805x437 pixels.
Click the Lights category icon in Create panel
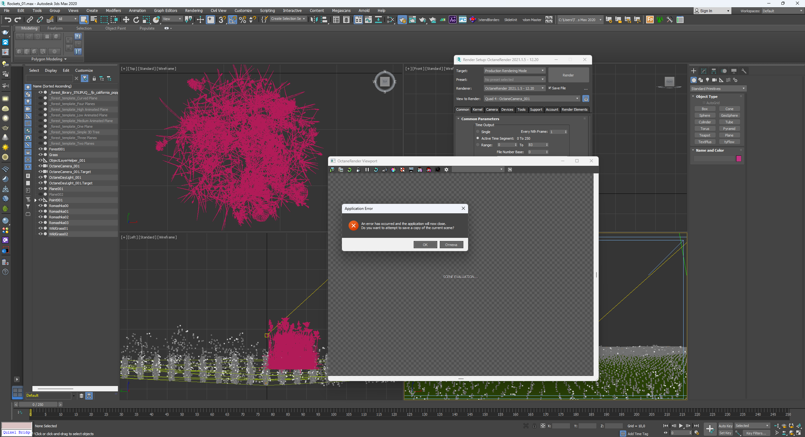coord(707,80)
